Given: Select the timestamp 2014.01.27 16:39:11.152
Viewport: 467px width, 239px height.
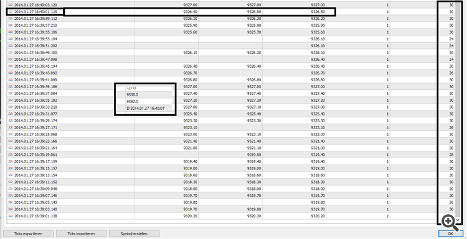Looking at the screenshot, I should tap(35, 182).
